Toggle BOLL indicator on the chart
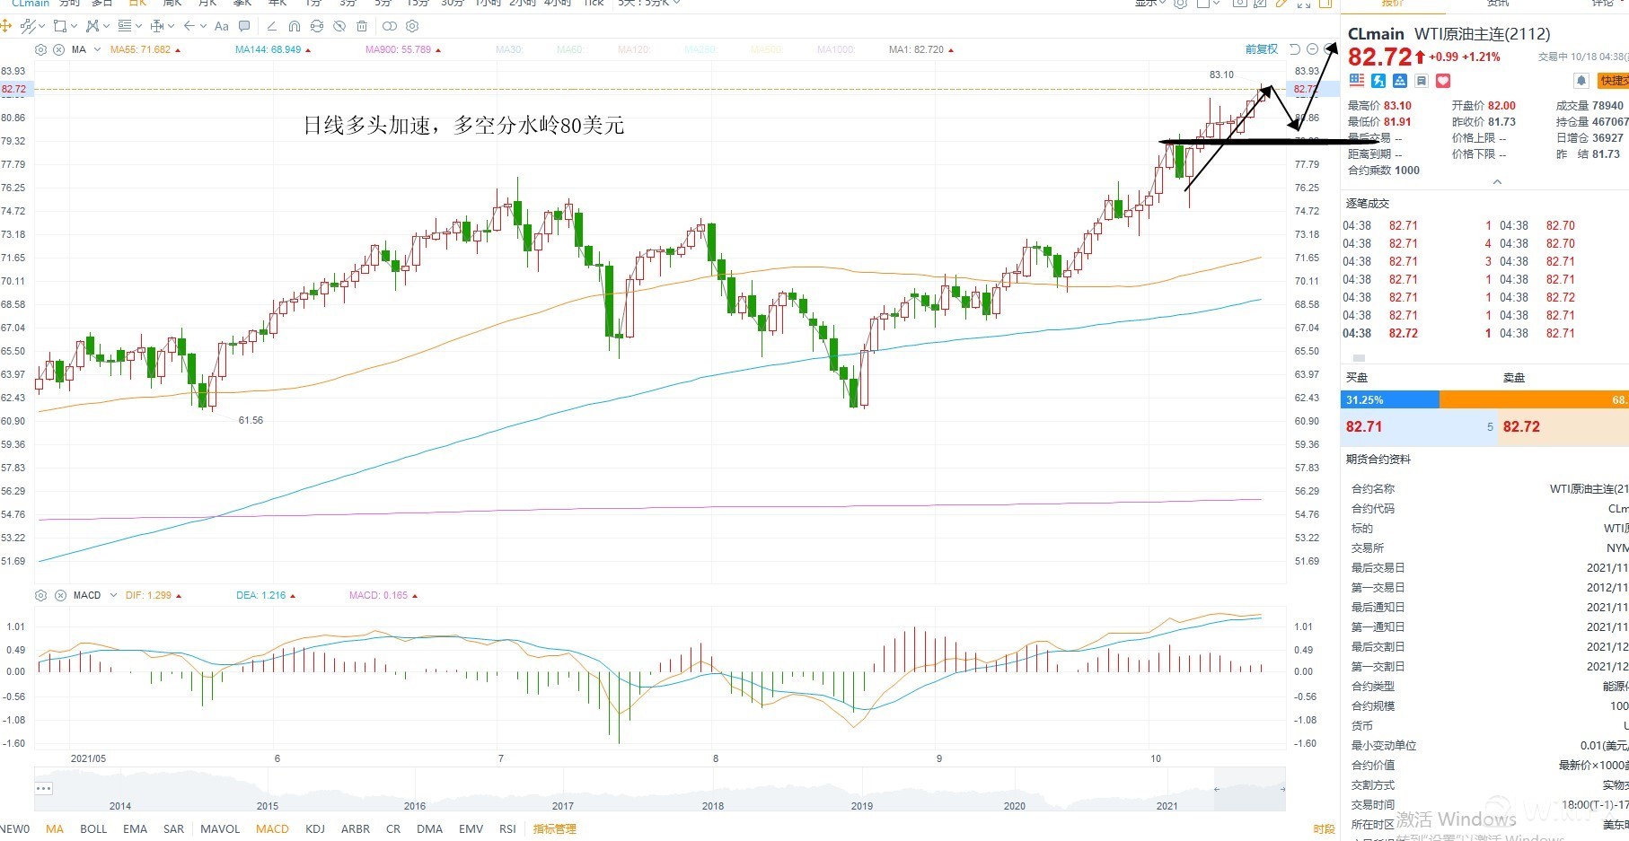The height and width of the screenshot is (841, 1629). pyautogui.click(x=93, y=828)
